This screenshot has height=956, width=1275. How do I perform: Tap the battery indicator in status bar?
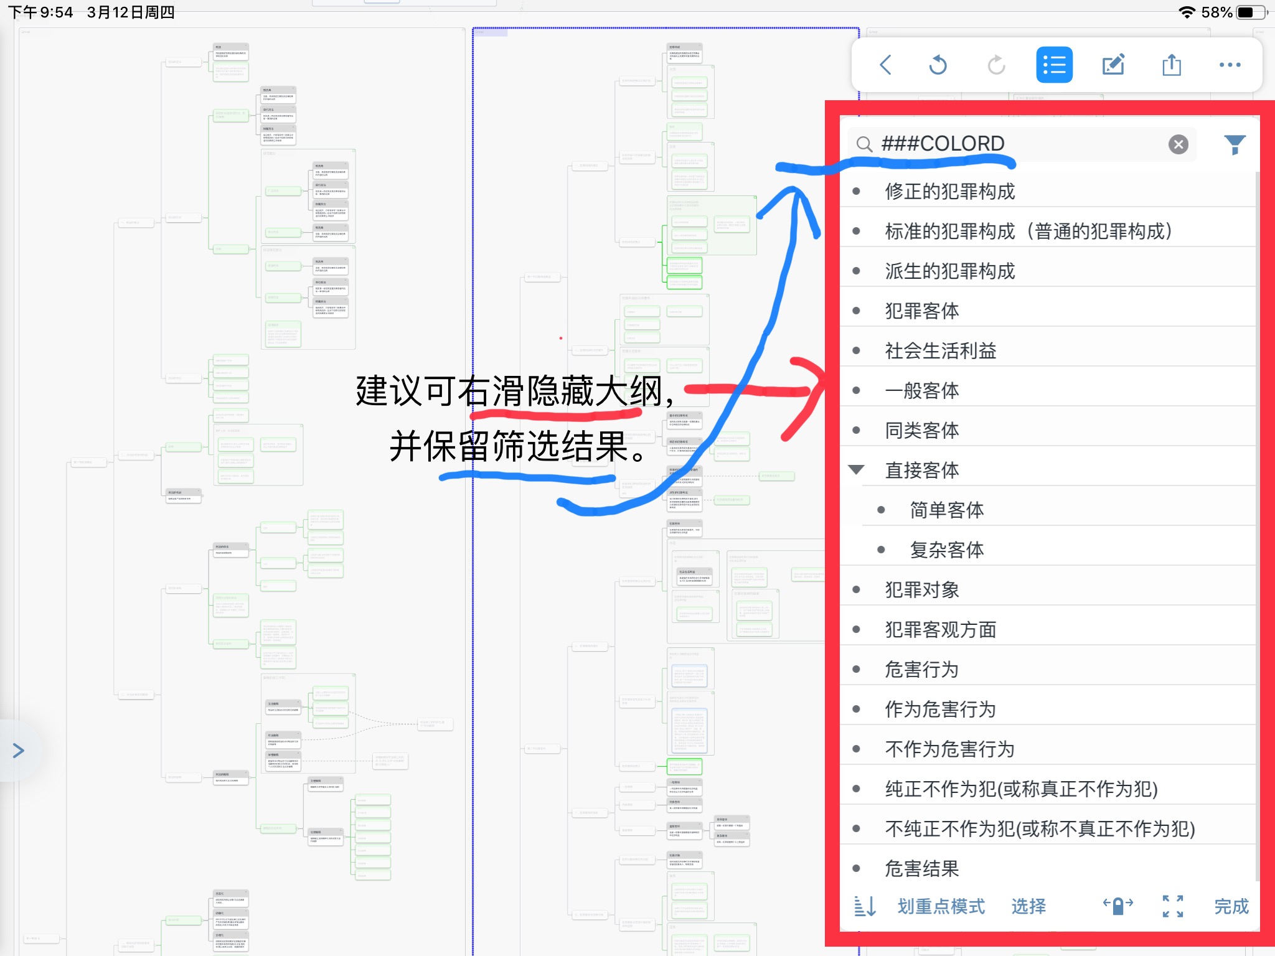tap(1251, 12)
